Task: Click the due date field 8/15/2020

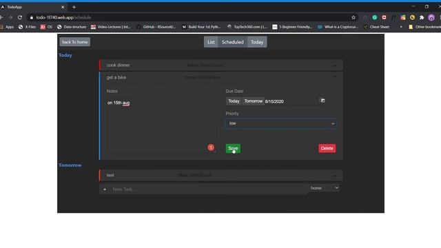Action: tap(291, 101)
